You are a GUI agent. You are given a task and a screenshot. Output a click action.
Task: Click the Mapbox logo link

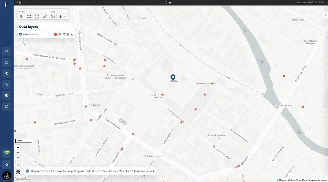[x=23, y=179]
